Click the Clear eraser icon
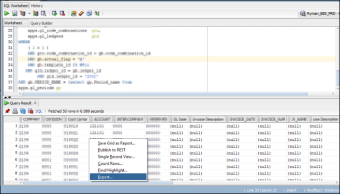Image resolution: width=340 pixels, height=194 pixels. point(81,13)
